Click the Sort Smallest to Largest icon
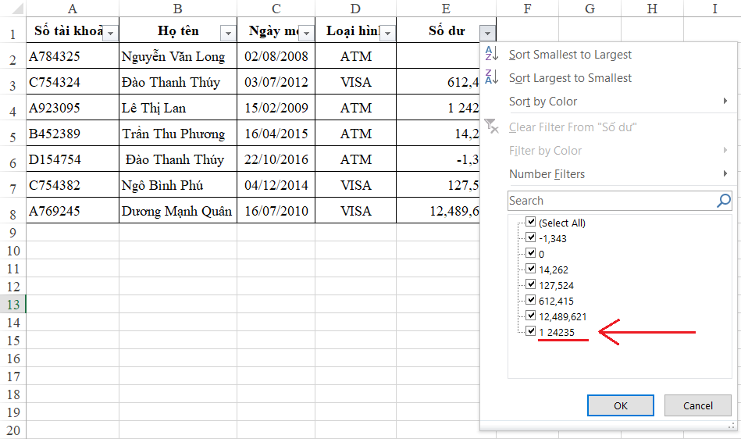The height and width of the screenshot is (439, 741). point(491,55)
